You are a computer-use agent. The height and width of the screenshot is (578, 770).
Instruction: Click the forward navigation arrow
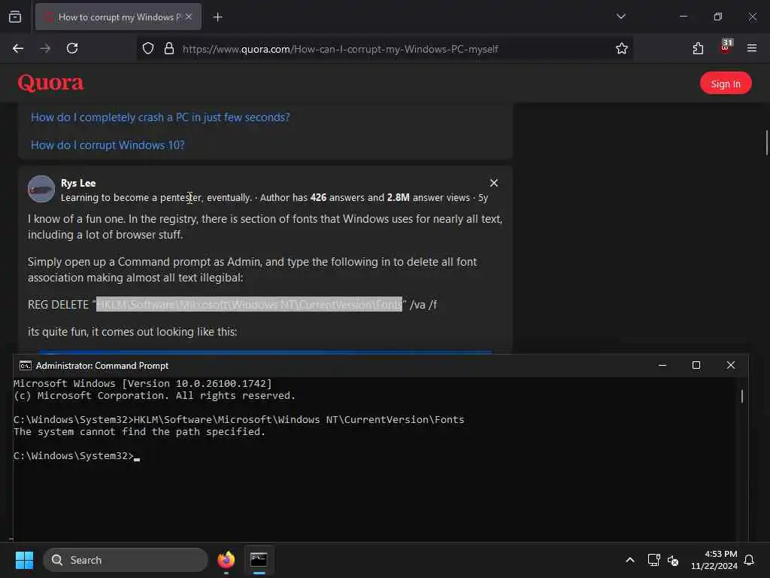[45, 48]
